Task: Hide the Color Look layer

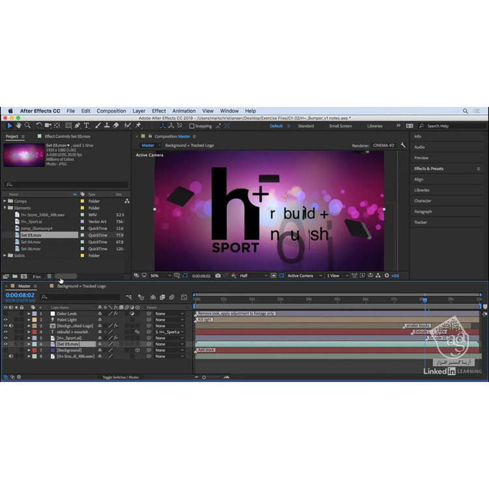Action: point(6,314)
